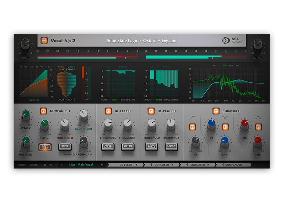Screen dimensions: 284x203
Task: Set De-Ploser mode to Broadband
Action: [x=171, y=100]
